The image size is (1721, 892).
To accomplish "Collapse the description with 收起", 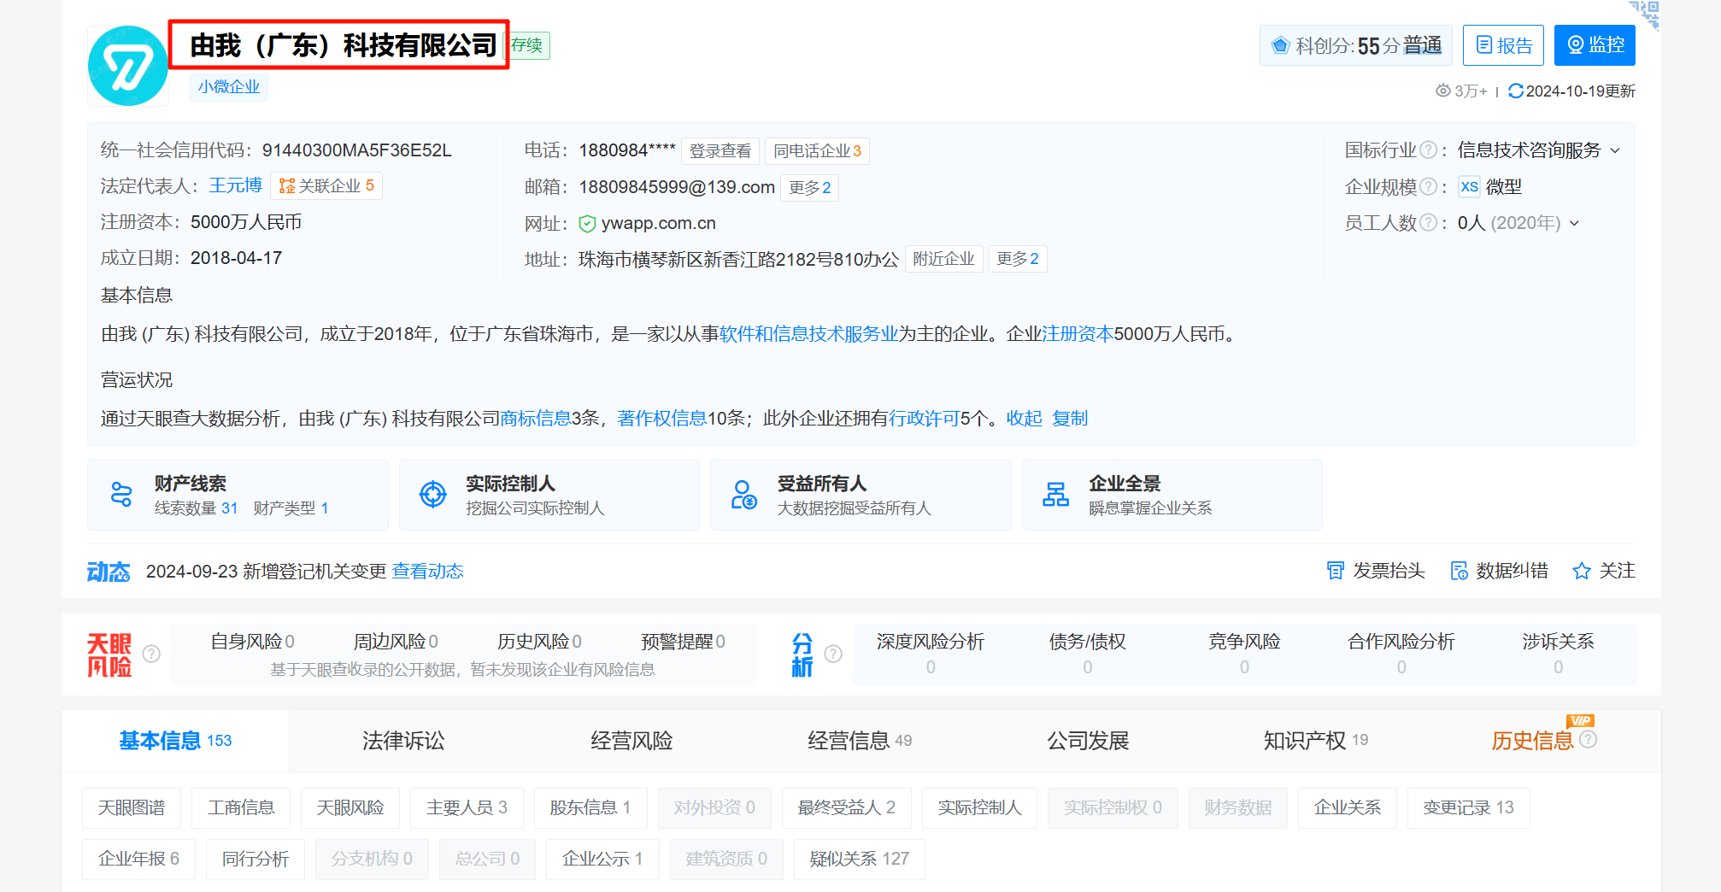I will [1024, 419].
